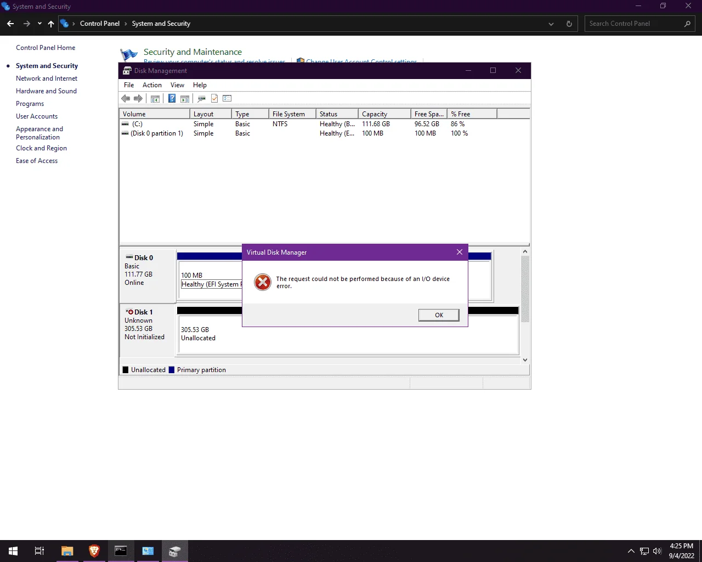Screen dimensions: 702x562
Task: Click Disk Management toolbar Forward arrow
Action: pyautogui.click(x=138, y=99)
